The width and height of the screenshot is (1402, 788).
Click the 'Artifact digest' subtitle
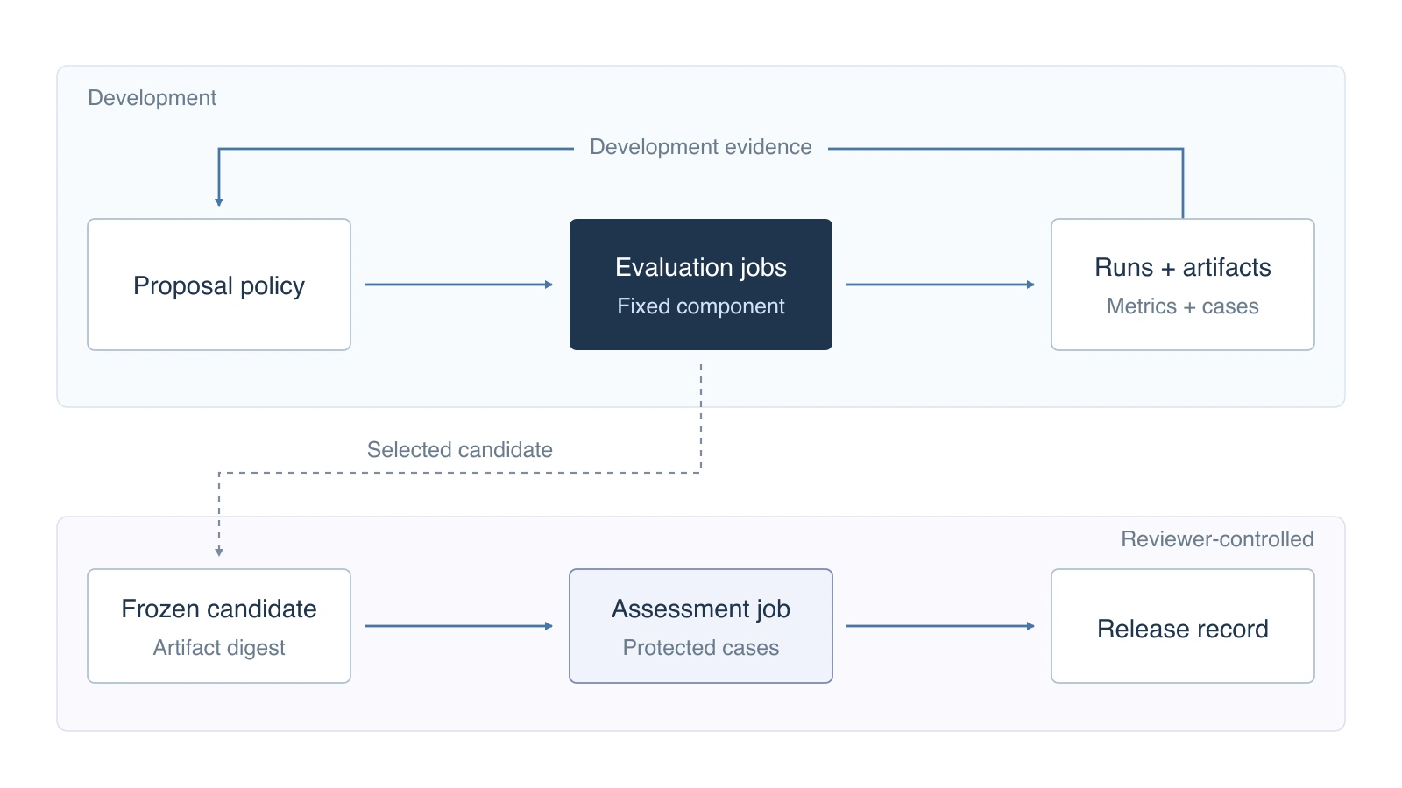coord(219,648)
